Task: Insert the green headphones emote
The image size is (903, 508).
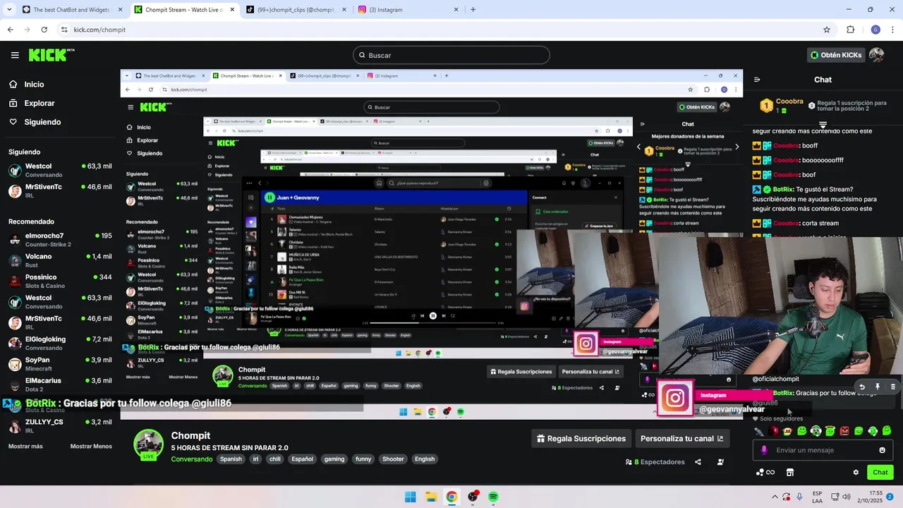Action: (816, 430)
